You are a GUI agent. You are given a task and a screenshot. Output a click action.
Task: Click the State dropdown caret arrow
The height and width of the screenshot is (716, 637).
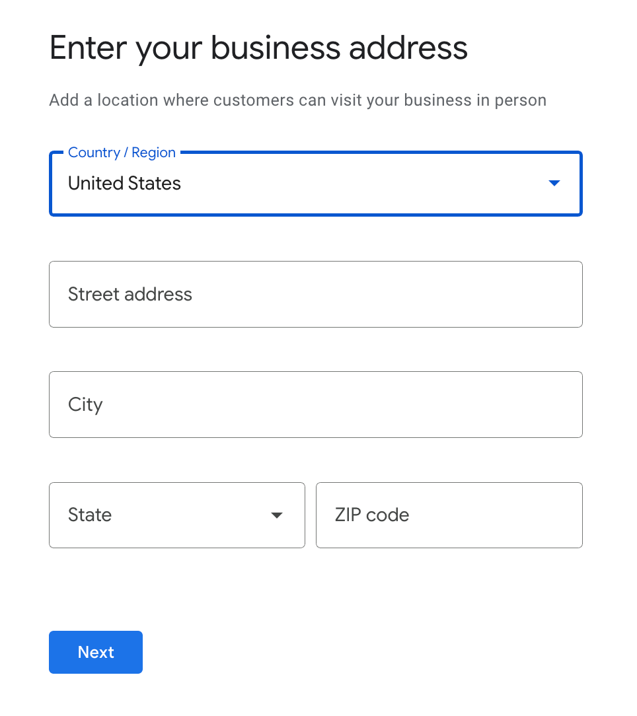[277, 515]
